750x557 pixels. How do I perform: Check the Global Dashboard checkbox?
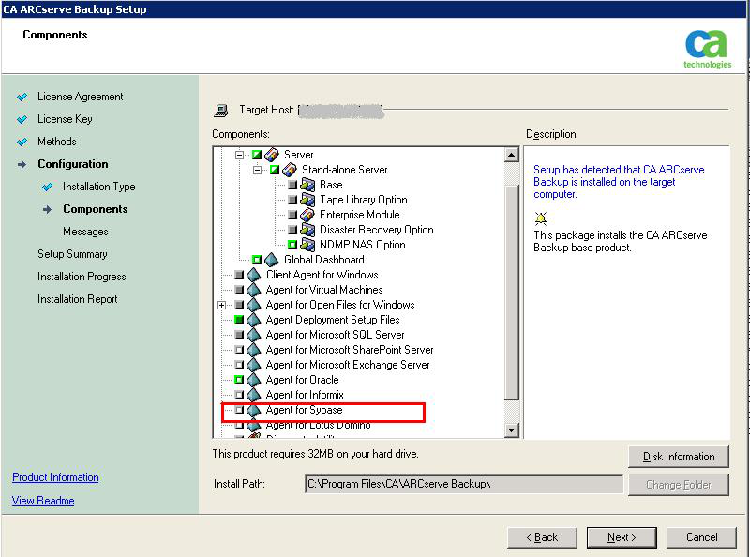[x=257, y=260]
